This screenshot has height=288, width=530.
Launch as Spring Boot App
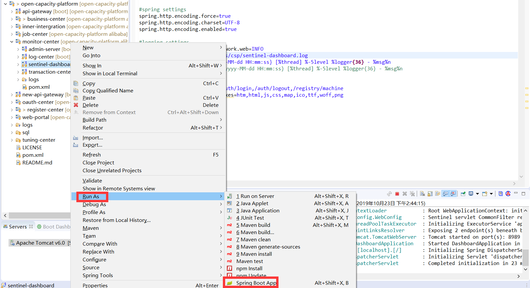(x=290, y=283)
